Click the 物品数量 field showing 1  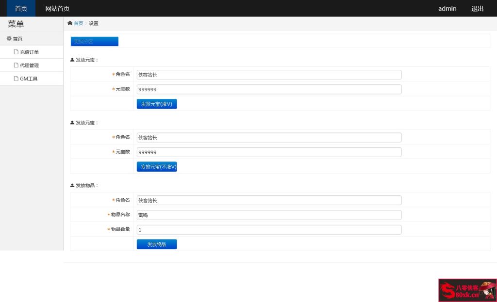(268, 229)
